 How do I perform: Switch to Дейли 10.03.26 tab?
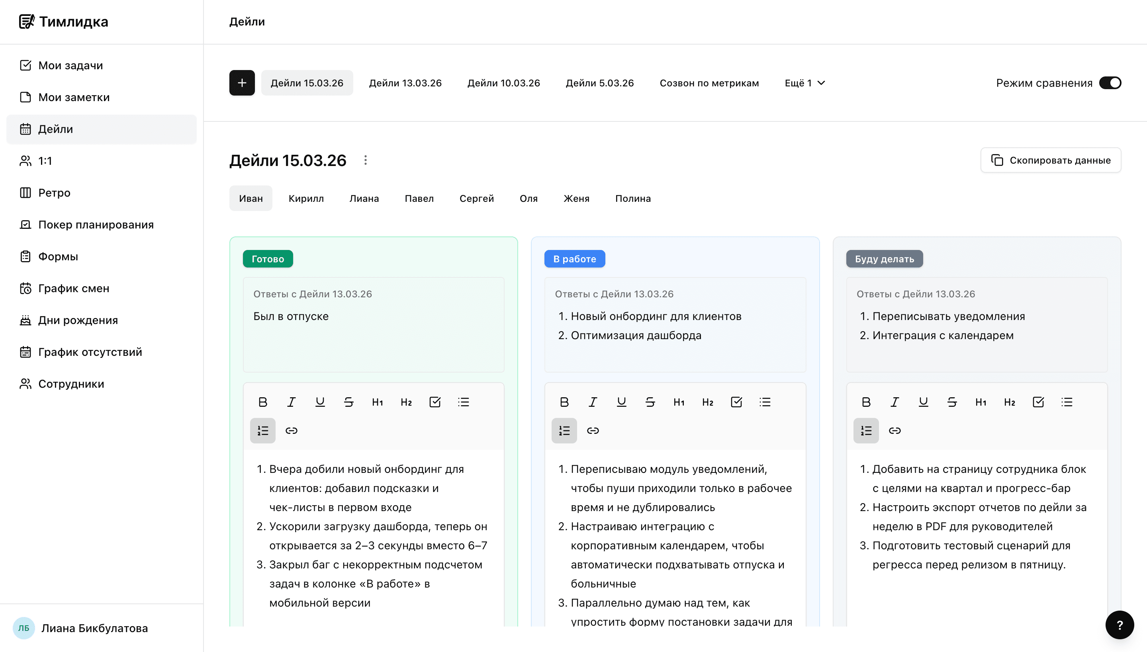pos(503,83)
